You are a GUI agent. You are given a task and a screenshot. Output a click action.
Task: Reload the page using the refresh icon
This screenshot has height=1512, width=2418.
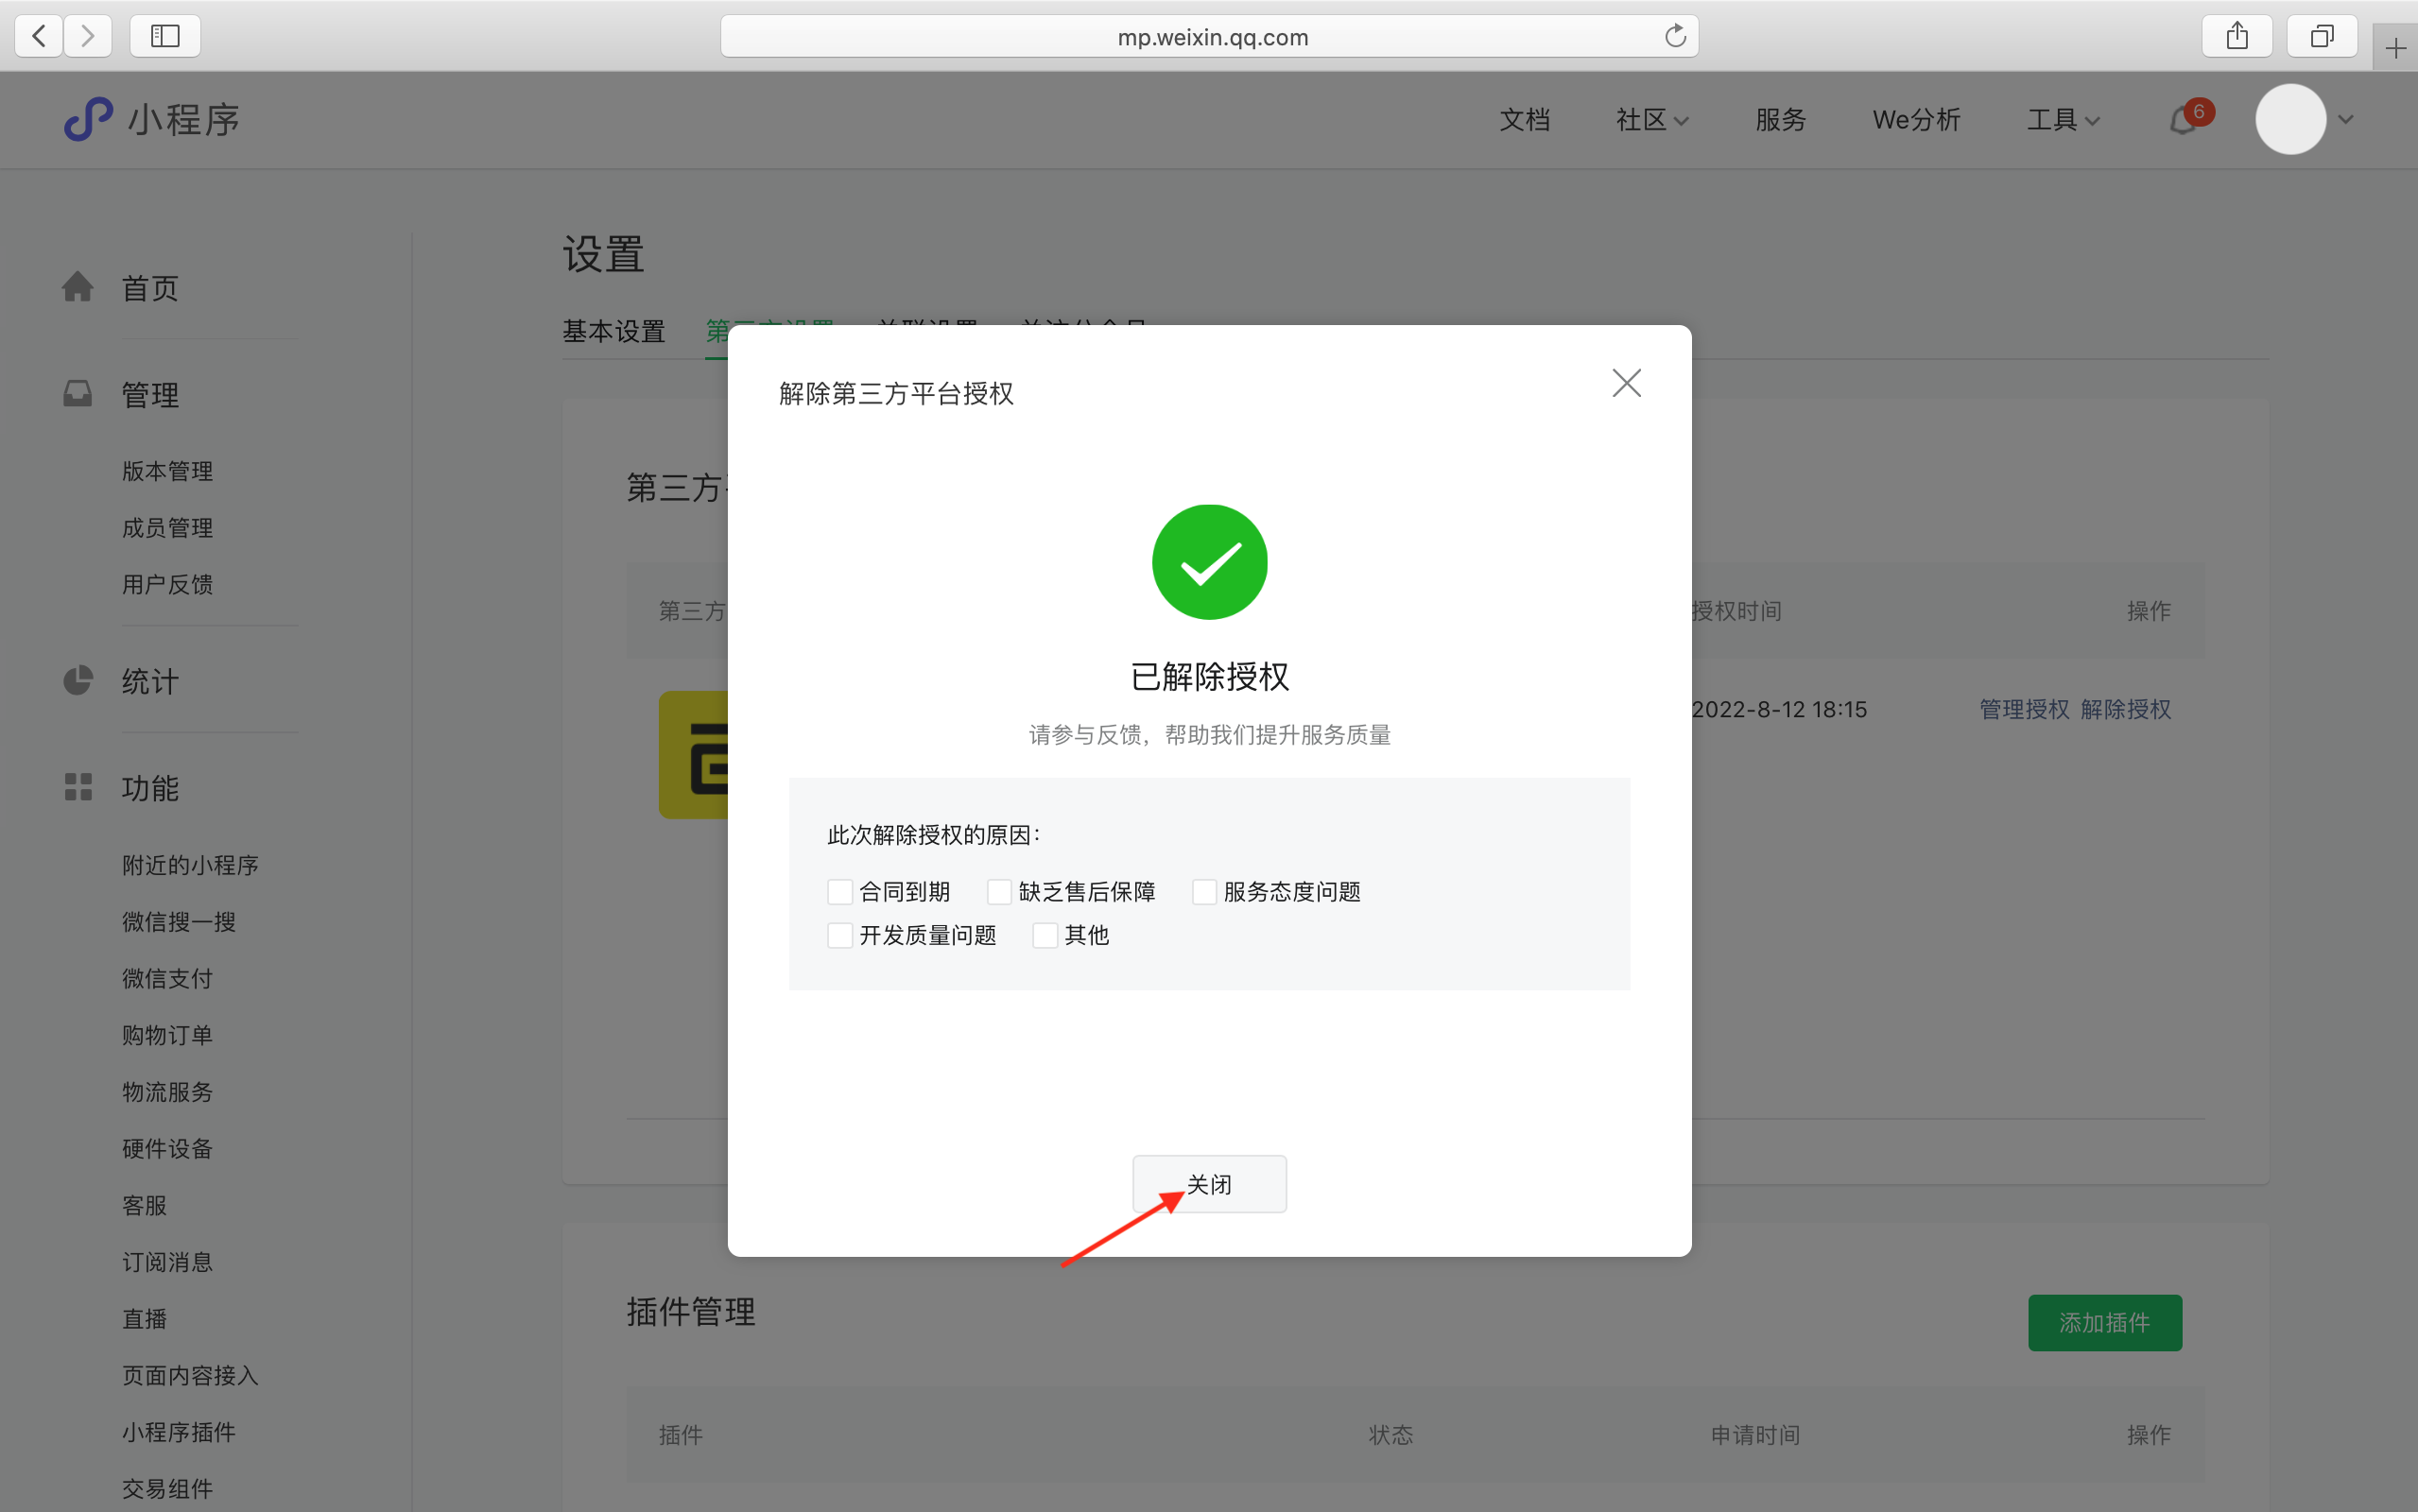click(x=1675, y=37)
